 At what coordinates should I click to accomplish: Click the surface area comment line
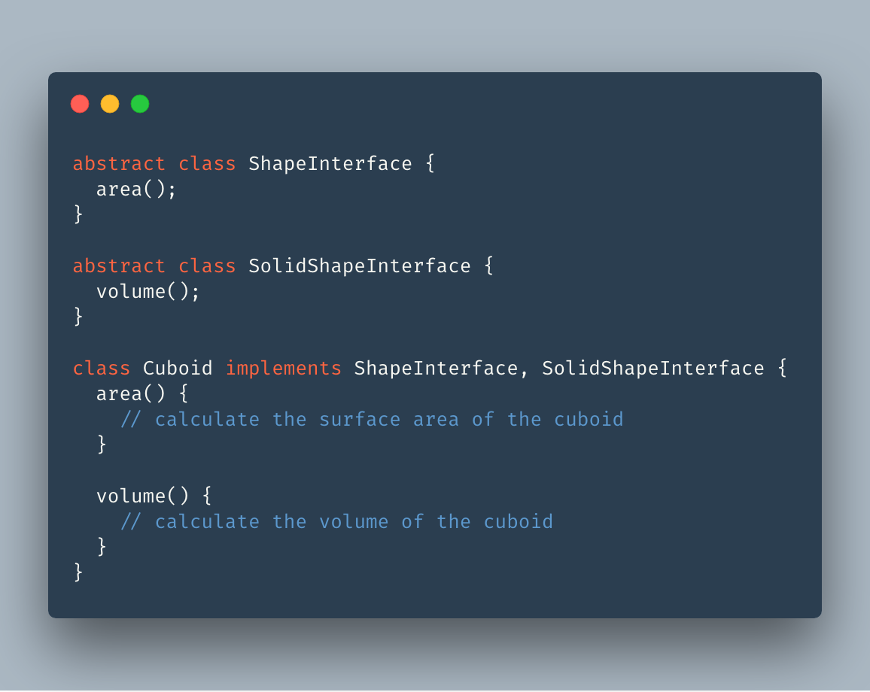(x=372, y=420)
